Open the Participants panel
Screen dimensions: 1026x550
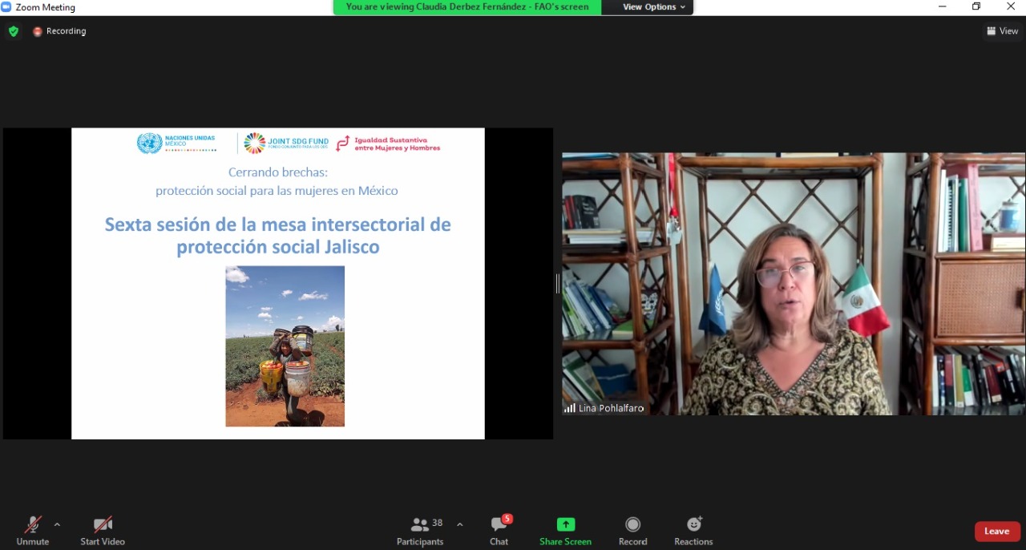pyautogui.click(x=420, y=531)
